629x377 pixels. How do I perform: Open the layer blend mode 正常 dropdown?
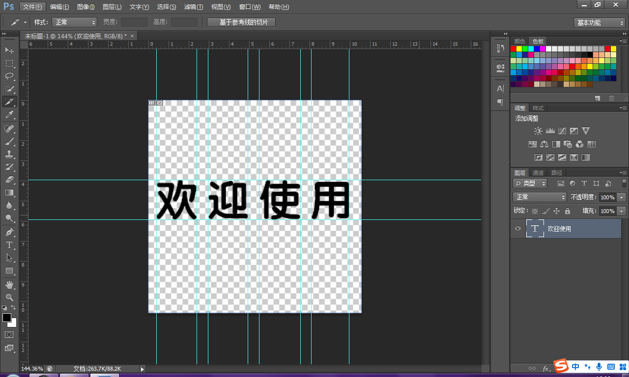[540, 197]
